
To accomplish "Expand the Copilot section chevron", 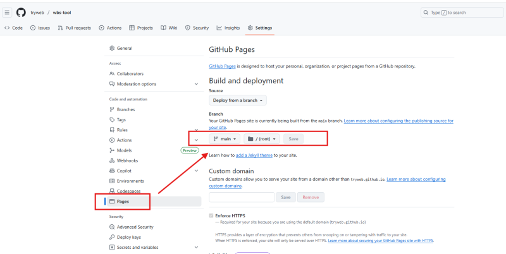I will tap(196, 171).
